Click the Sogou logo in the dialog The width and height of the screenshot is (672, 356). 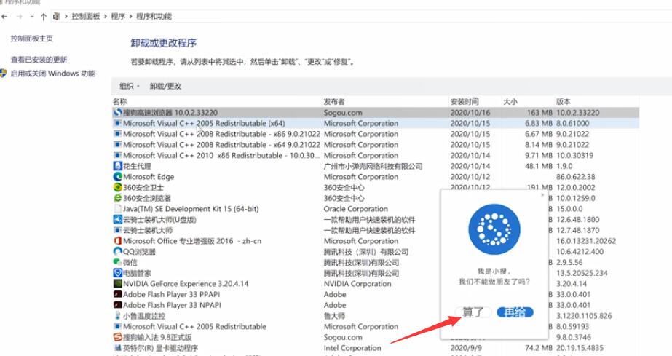(494, 229)
